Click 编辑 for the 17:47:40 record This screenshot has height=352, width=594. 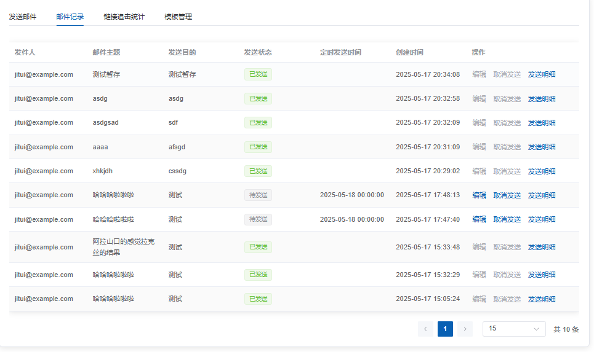pyautogui.click(x=479, y=219)
